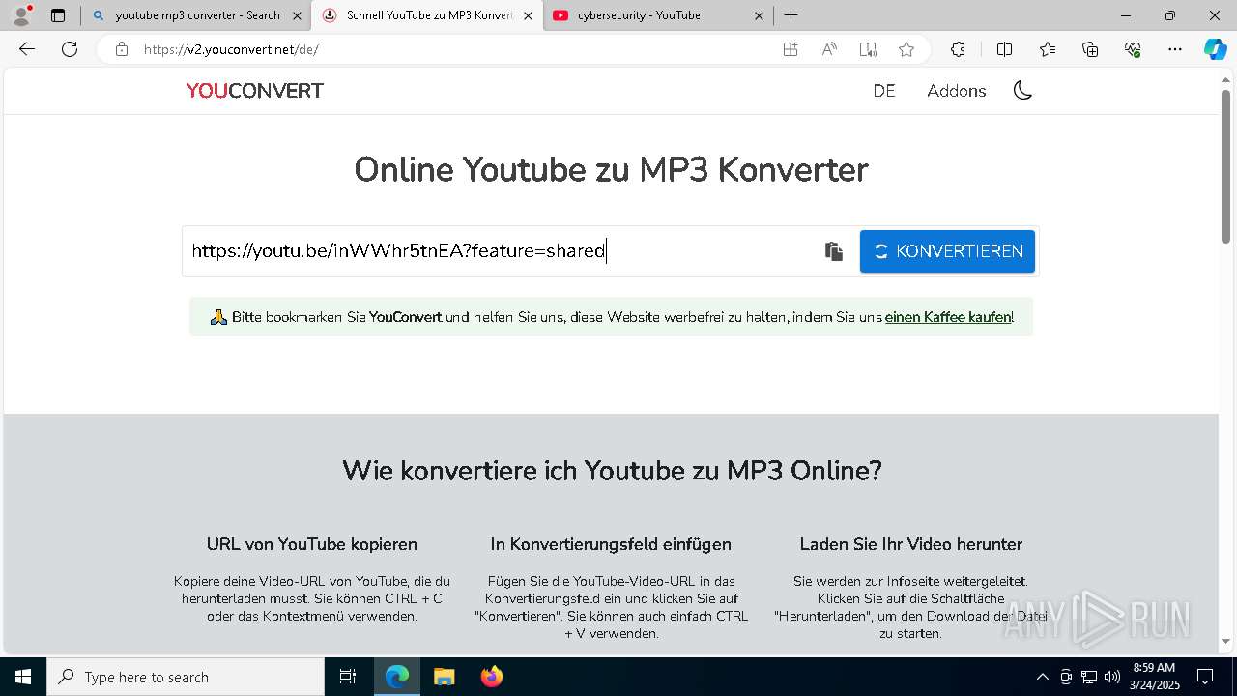Launch Firefox from the taskbar
This screenshot has width=1237, height=696.
click(492, 677)
